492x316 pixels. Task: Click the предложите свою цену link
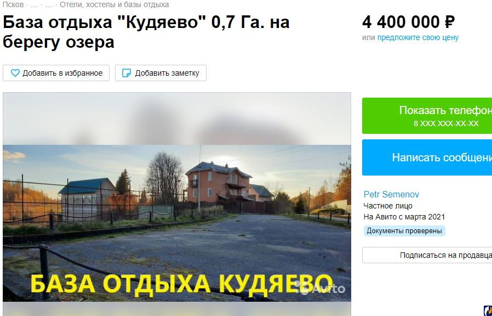(417, 37)
